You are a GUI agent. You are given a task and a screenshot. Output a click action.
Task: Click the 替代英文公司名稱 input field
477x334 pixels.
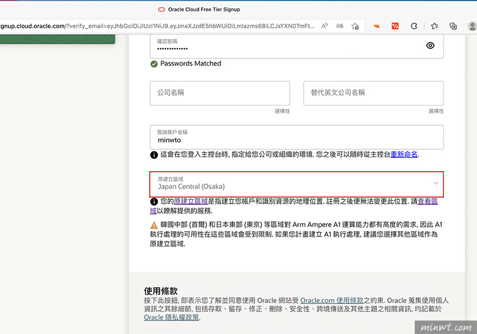pos(373,93)
